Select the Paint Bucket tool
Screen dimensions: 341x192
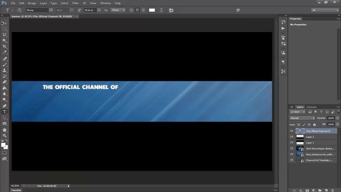pos(4,88)
